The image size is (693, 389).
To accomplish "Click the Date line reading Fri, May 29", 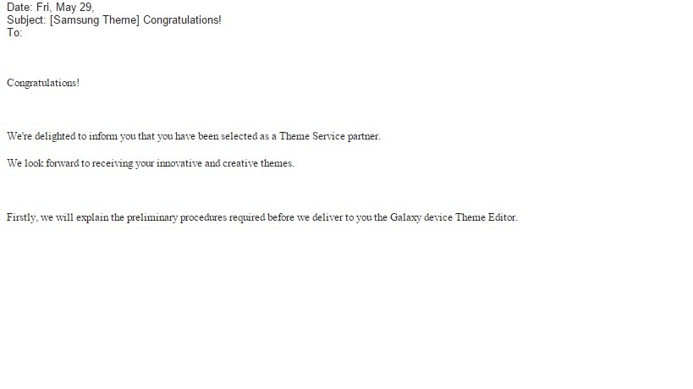I will pos(51,7).
